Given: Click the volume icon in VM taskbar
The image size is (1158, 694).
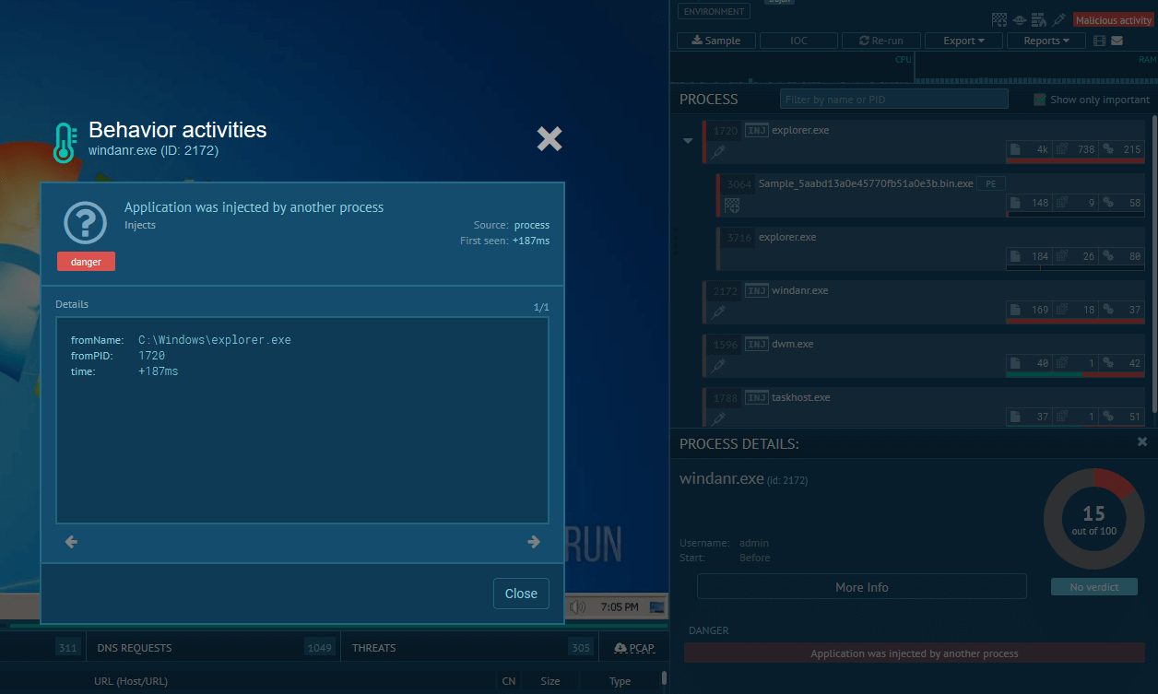Looking at the screenshot, I should (x=578, y=607).
